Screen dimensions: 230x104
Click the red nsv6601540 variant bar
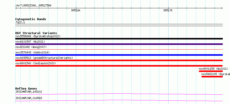tap(119, 66)
